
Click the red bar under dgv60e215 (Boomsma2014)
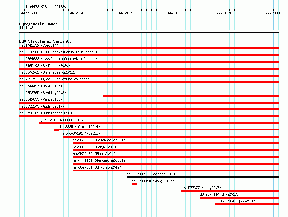(159, 123)
